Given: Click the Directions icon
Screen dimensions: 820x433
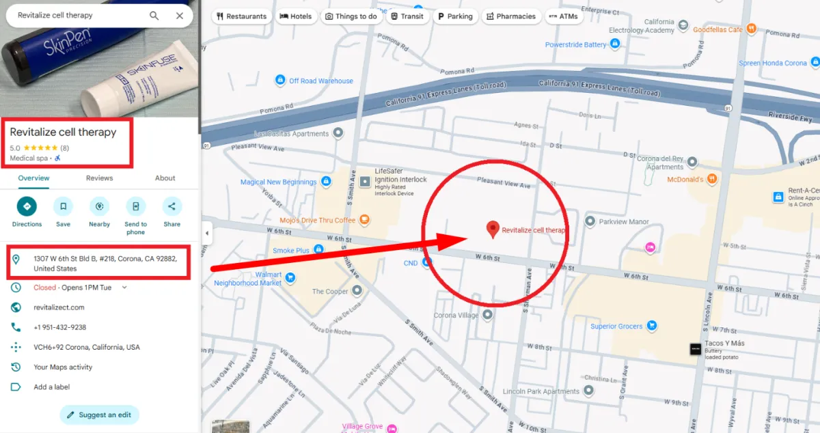Looking at the screenshot, I should [x=27, y=206].
